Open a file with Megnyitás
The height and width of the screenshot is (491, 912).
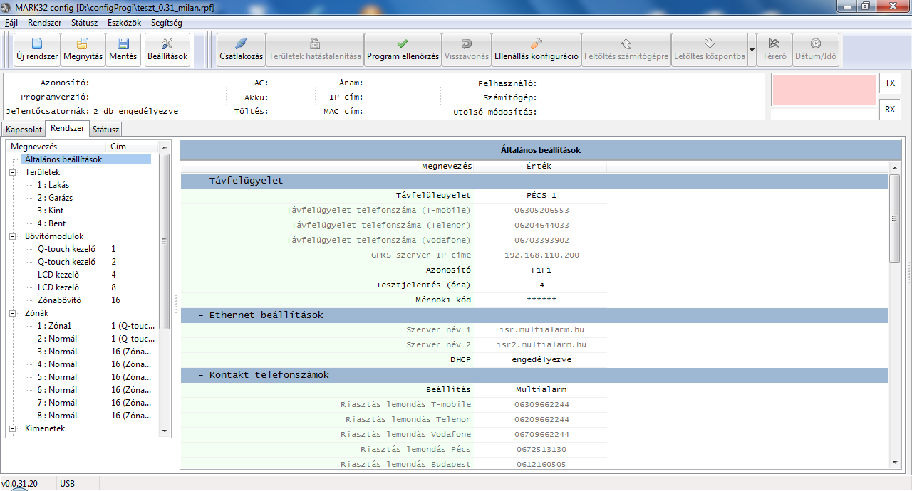coord(83,50)
